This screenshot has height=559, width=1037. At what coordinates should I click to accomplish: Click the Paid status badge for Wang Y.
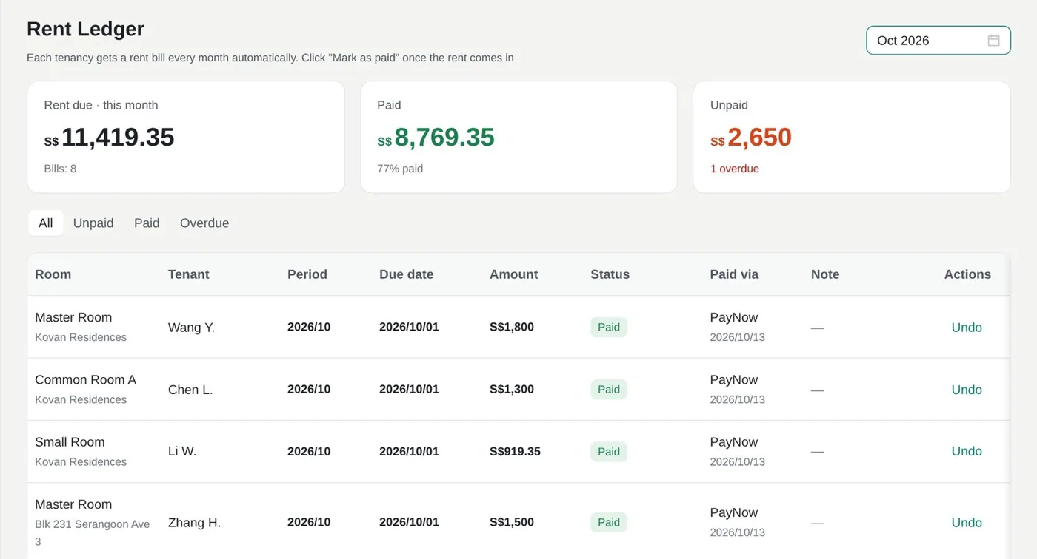[609, 328]
